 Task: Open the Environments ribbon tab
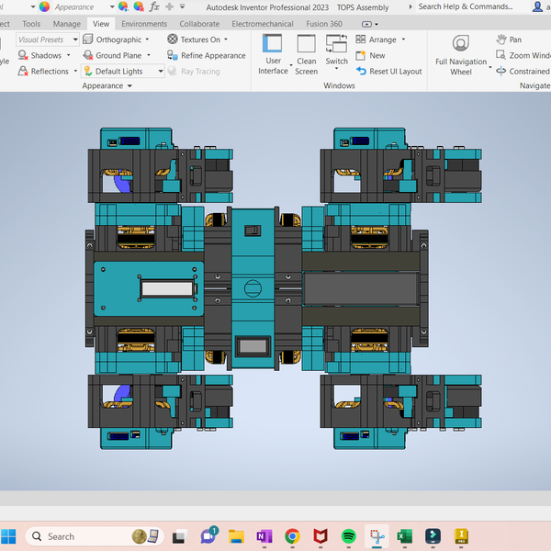click(144, 24)
